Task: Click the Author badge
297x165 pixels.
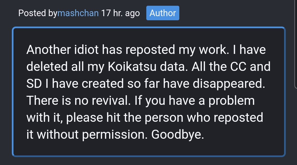Action: click(x=163, y=13)
